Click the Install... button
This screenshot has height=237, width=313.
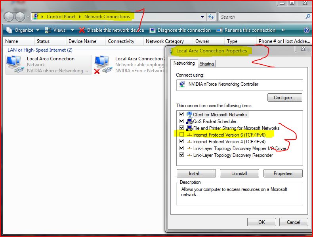[196, 173]
